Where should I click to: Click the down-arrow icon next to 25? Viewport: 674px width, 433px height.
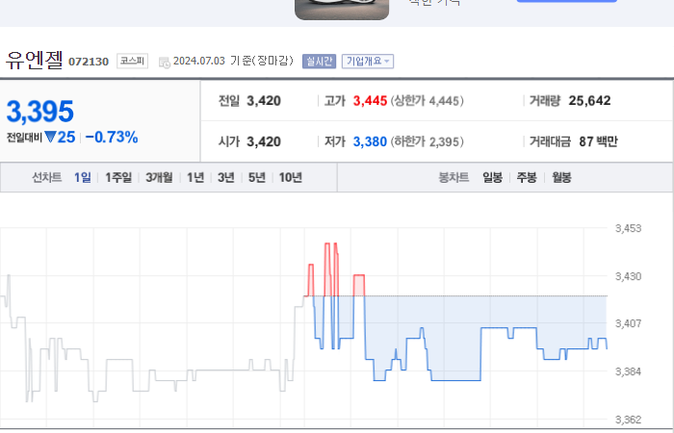50,137
